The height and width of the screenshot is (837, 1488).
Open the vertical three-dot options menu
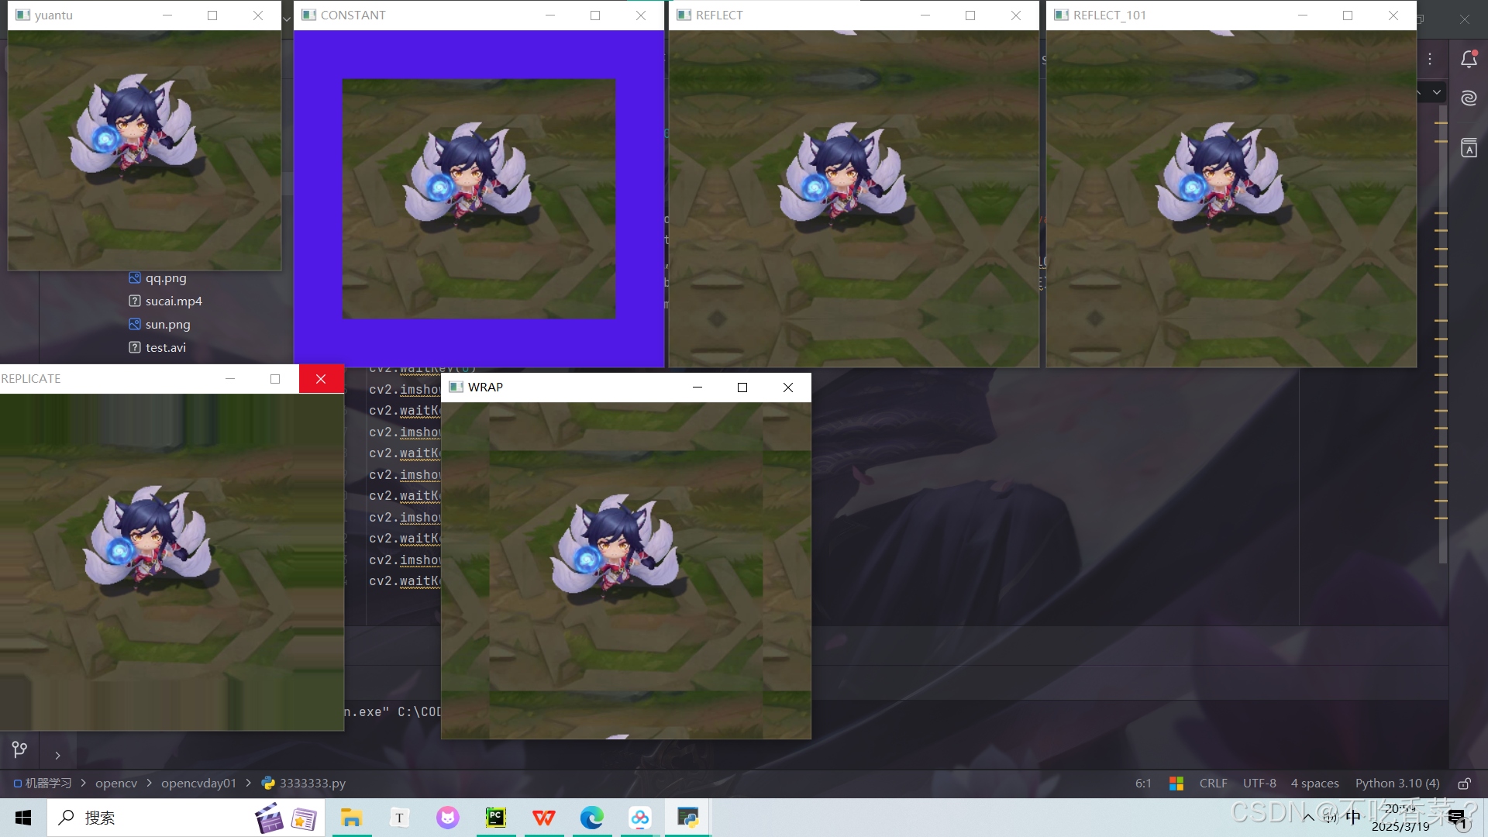[x=1430, y=59]
